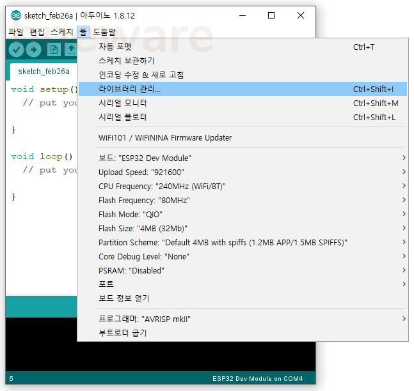
Task: Click the Upload arrow toolbar icon
Action: [x=33, y=49]
